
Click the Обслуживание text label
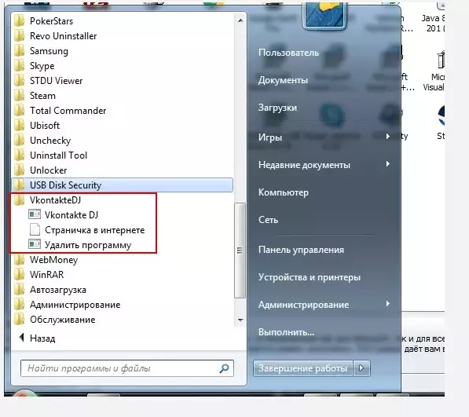(63, 320)
